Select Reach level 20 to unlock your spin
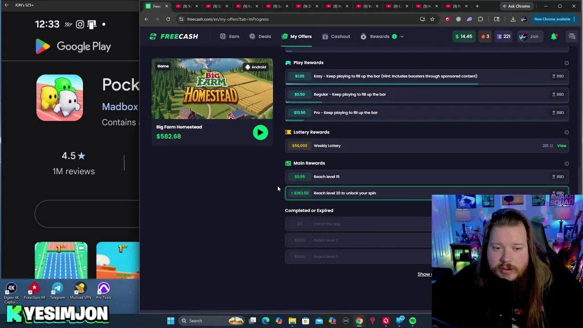This screenshot has height=328, width=583. (x=427, y=193)
